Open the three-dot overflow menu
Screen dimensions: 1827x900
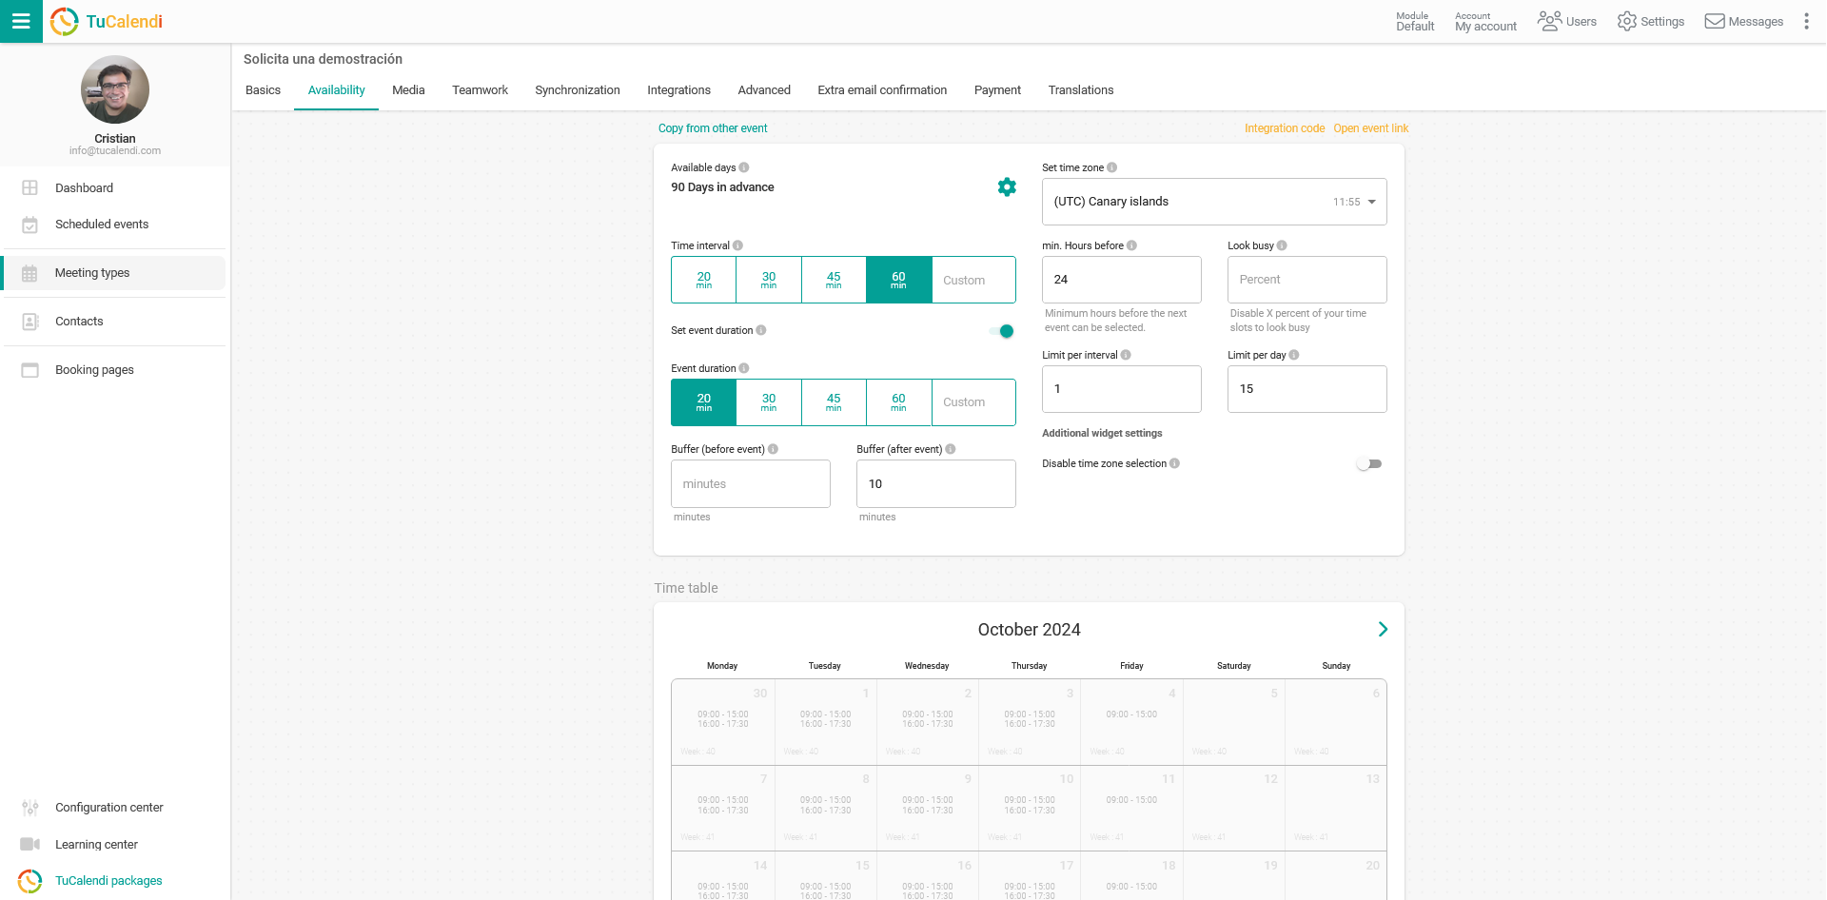click(1807, 21)
